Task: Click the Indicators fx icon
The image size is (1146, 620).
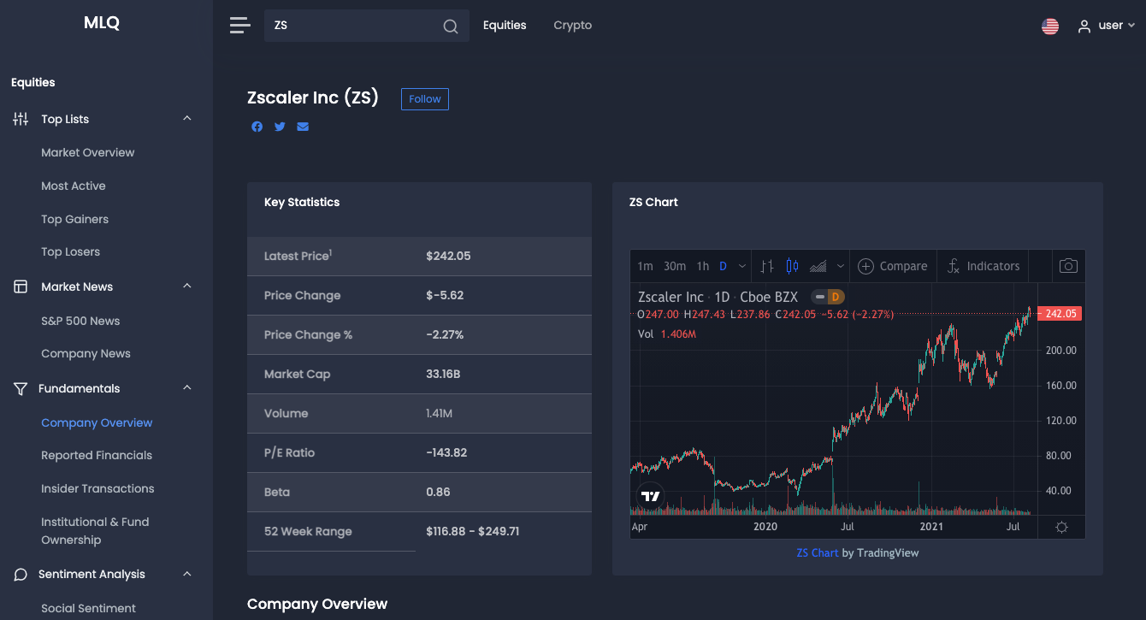Action: [x=954, y=266]
